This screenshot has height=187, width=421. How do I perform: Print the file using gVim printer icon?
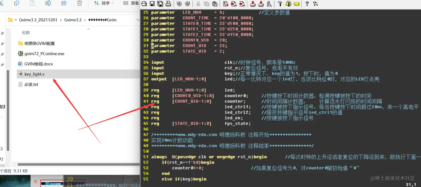click(x=168, y=4)
